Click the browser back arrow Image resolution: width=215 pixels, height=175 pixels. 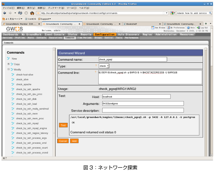pyautogui.click(x=5, y=13)
